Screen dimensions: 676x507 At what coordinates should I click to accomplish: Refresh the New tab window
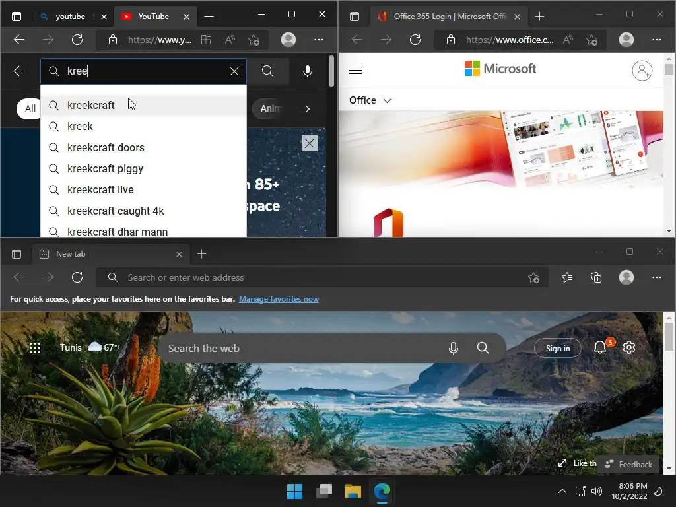[x=77, y=277]
